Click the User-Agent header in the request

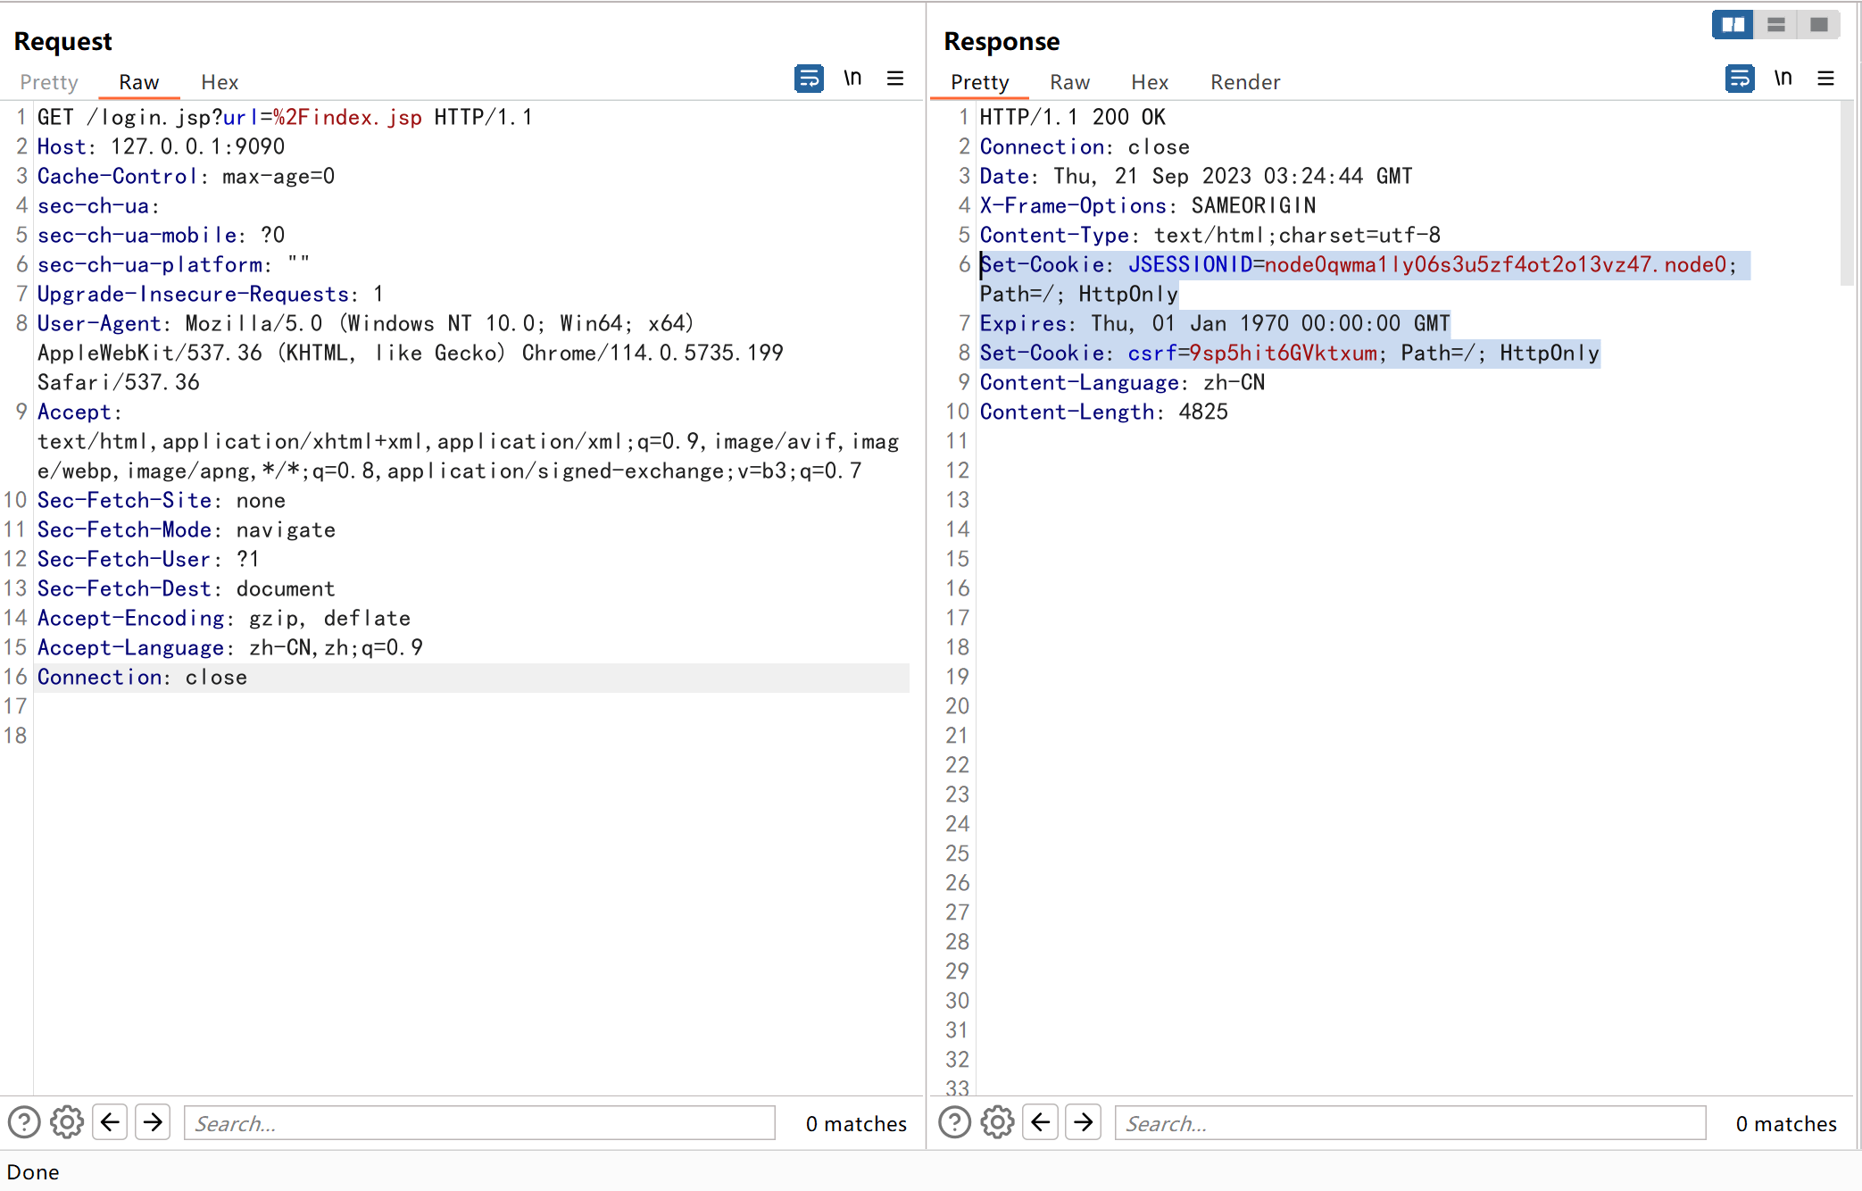(411, 353)
